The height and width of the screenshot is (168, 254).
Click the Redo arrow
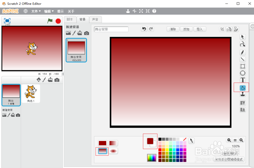(x=151, y=29)
